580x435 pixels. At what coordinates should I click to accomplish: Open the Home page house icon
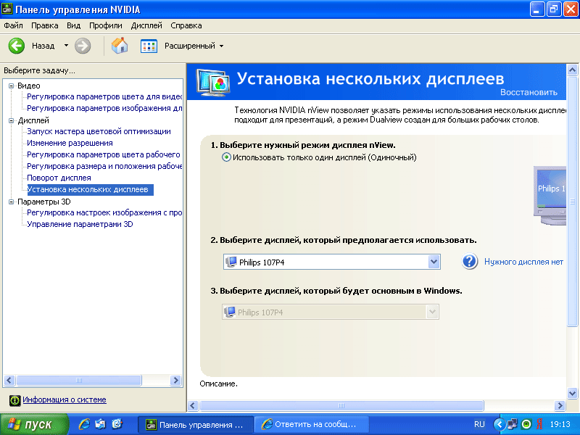tap(120, 46)
